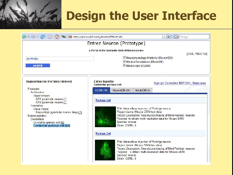
Task: Click the CA1 pyramidal neuron (1) entry
Action: click(51, 99)
